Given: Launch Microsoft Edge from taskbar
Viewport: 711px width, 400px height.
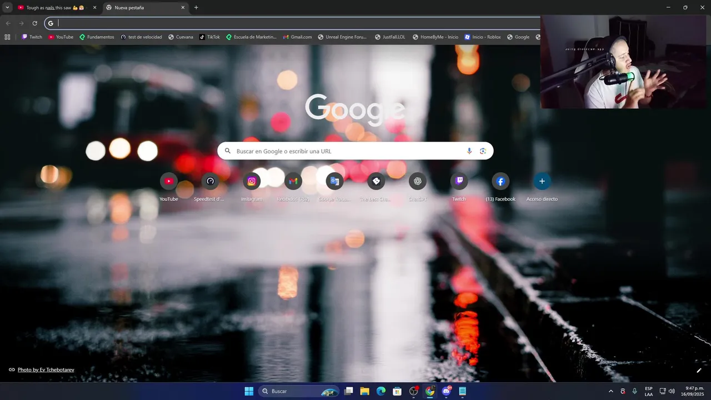Looking at the screenshot, I should (x=380, y=391).
